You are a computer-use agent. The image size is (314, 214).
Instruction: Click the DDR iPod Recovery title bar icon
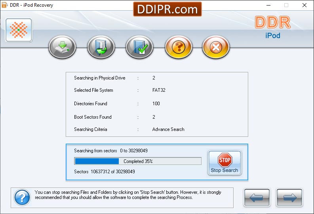[5, 5]
